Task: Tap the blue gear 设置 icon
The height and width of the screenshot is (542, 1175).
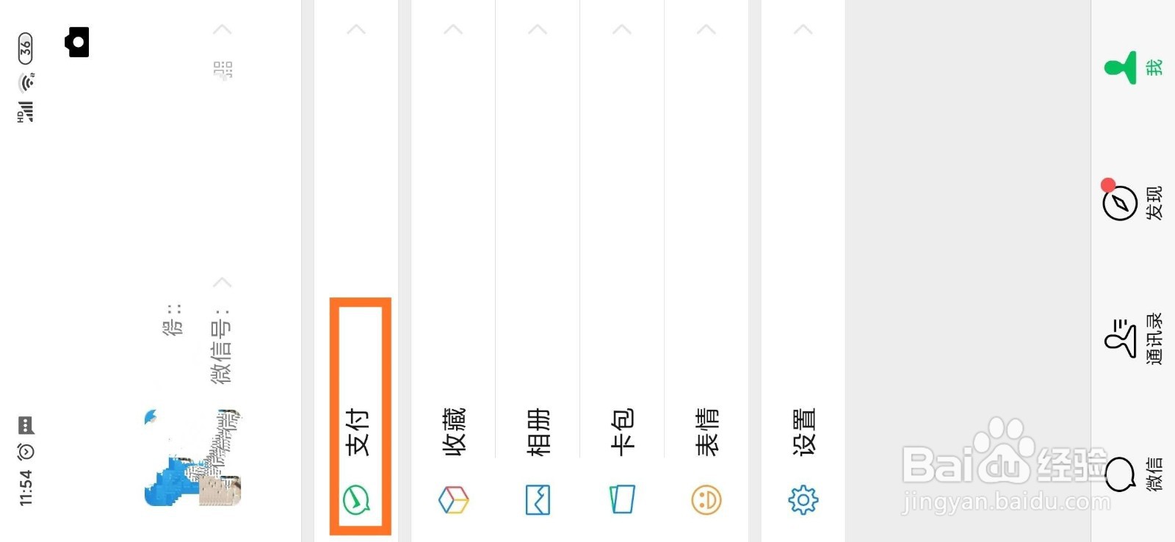Action: coord(803,500)
